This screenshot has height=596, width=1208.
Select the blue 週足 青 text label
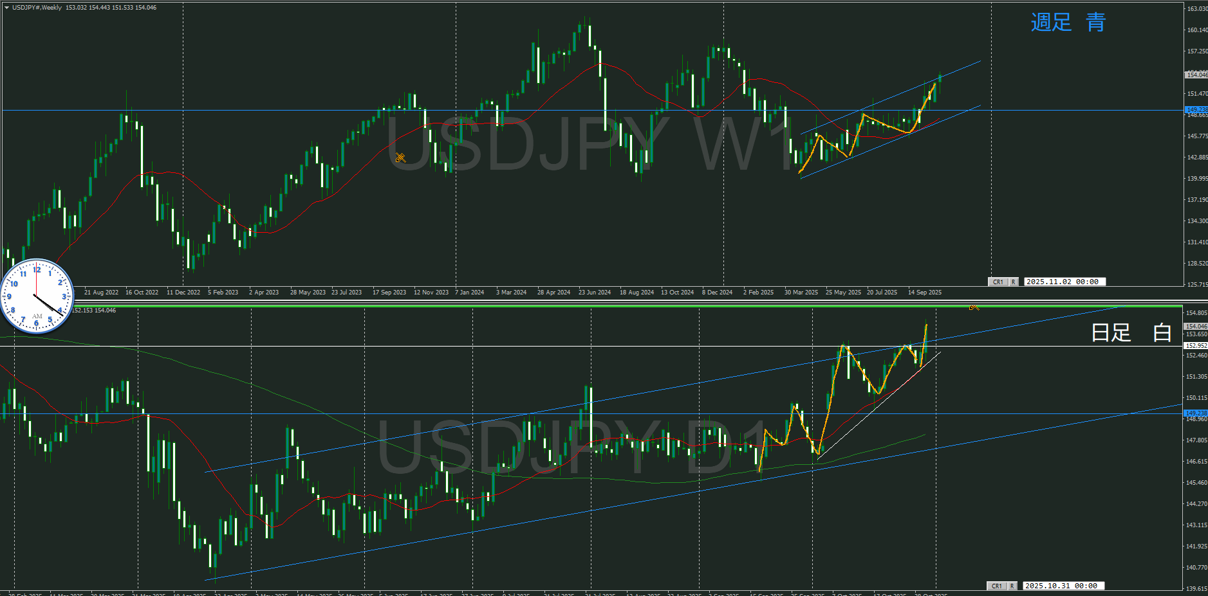point(1068,23)
